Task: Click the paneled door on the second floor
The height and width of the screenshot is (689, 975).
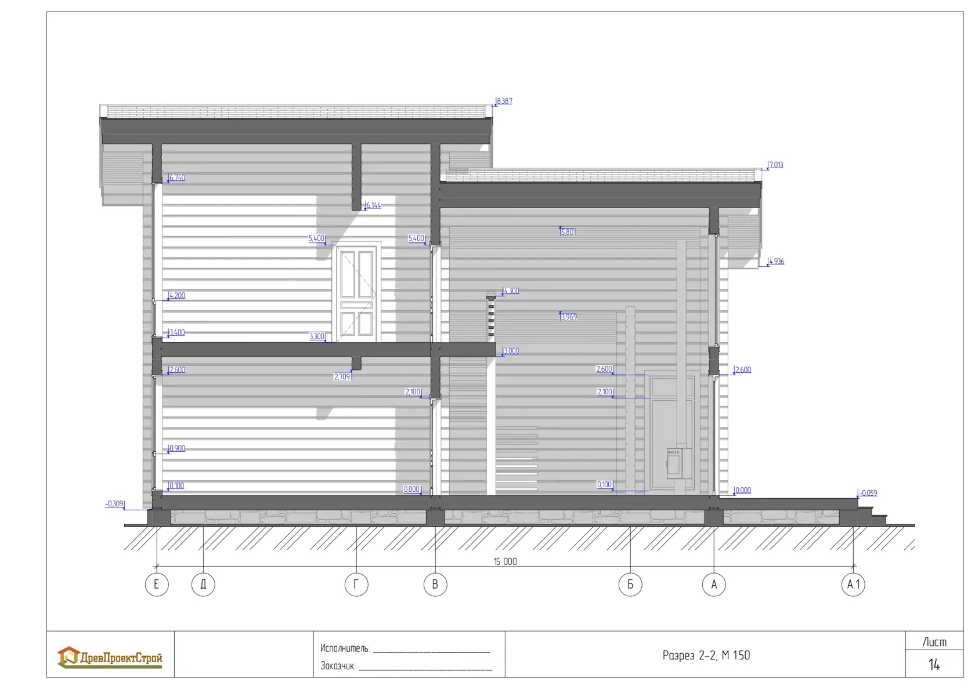Action: [357, 293]
